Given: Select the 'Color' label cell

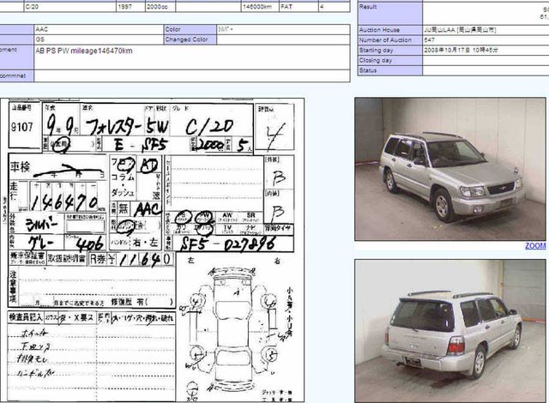Looking at the screenshot, I should tap(190, 29).
